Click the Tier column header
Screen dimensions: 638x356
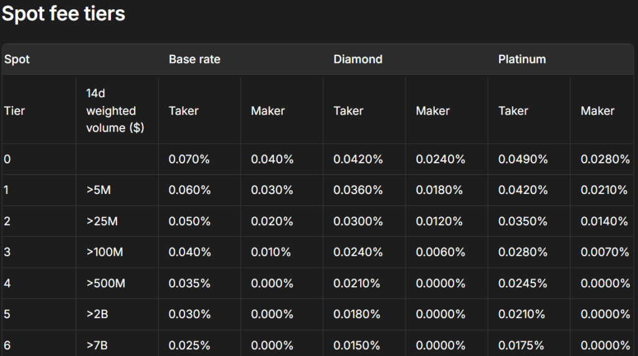15,111
